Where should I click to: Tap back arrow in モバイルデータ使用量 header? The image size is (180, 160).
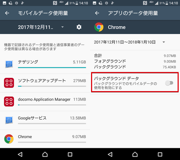pyautogui.click(x=7, y=13)
